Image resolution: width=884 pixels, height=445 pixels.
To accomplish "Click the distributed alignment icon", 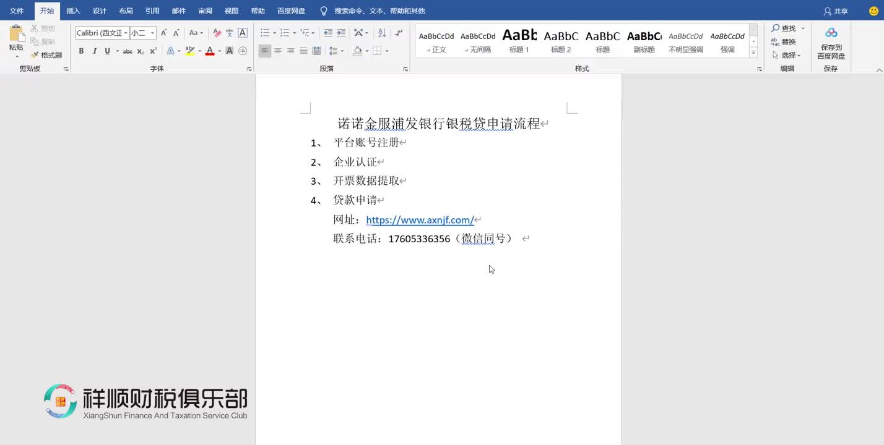I will [x=317, y=51].
